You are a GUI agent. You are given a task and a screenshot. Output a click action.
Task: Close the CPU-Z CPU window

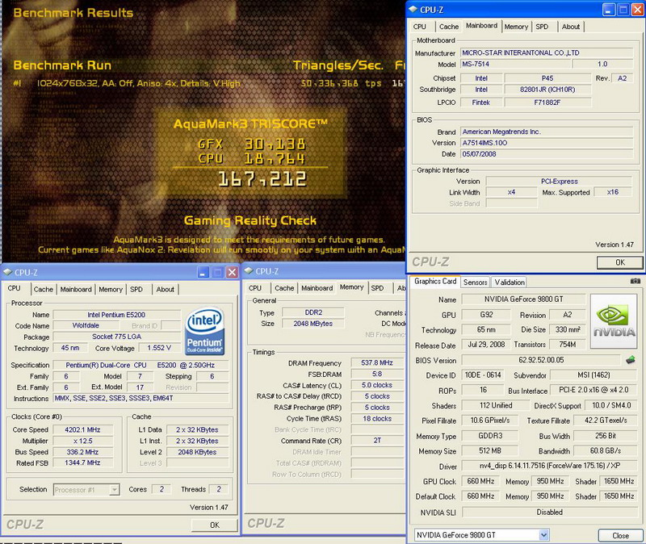click(233, 272)
